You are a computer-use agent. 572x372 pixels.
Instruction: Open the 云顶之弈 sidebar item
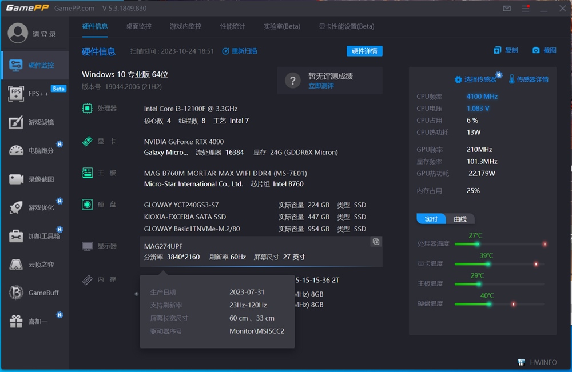tap(35, 264)
